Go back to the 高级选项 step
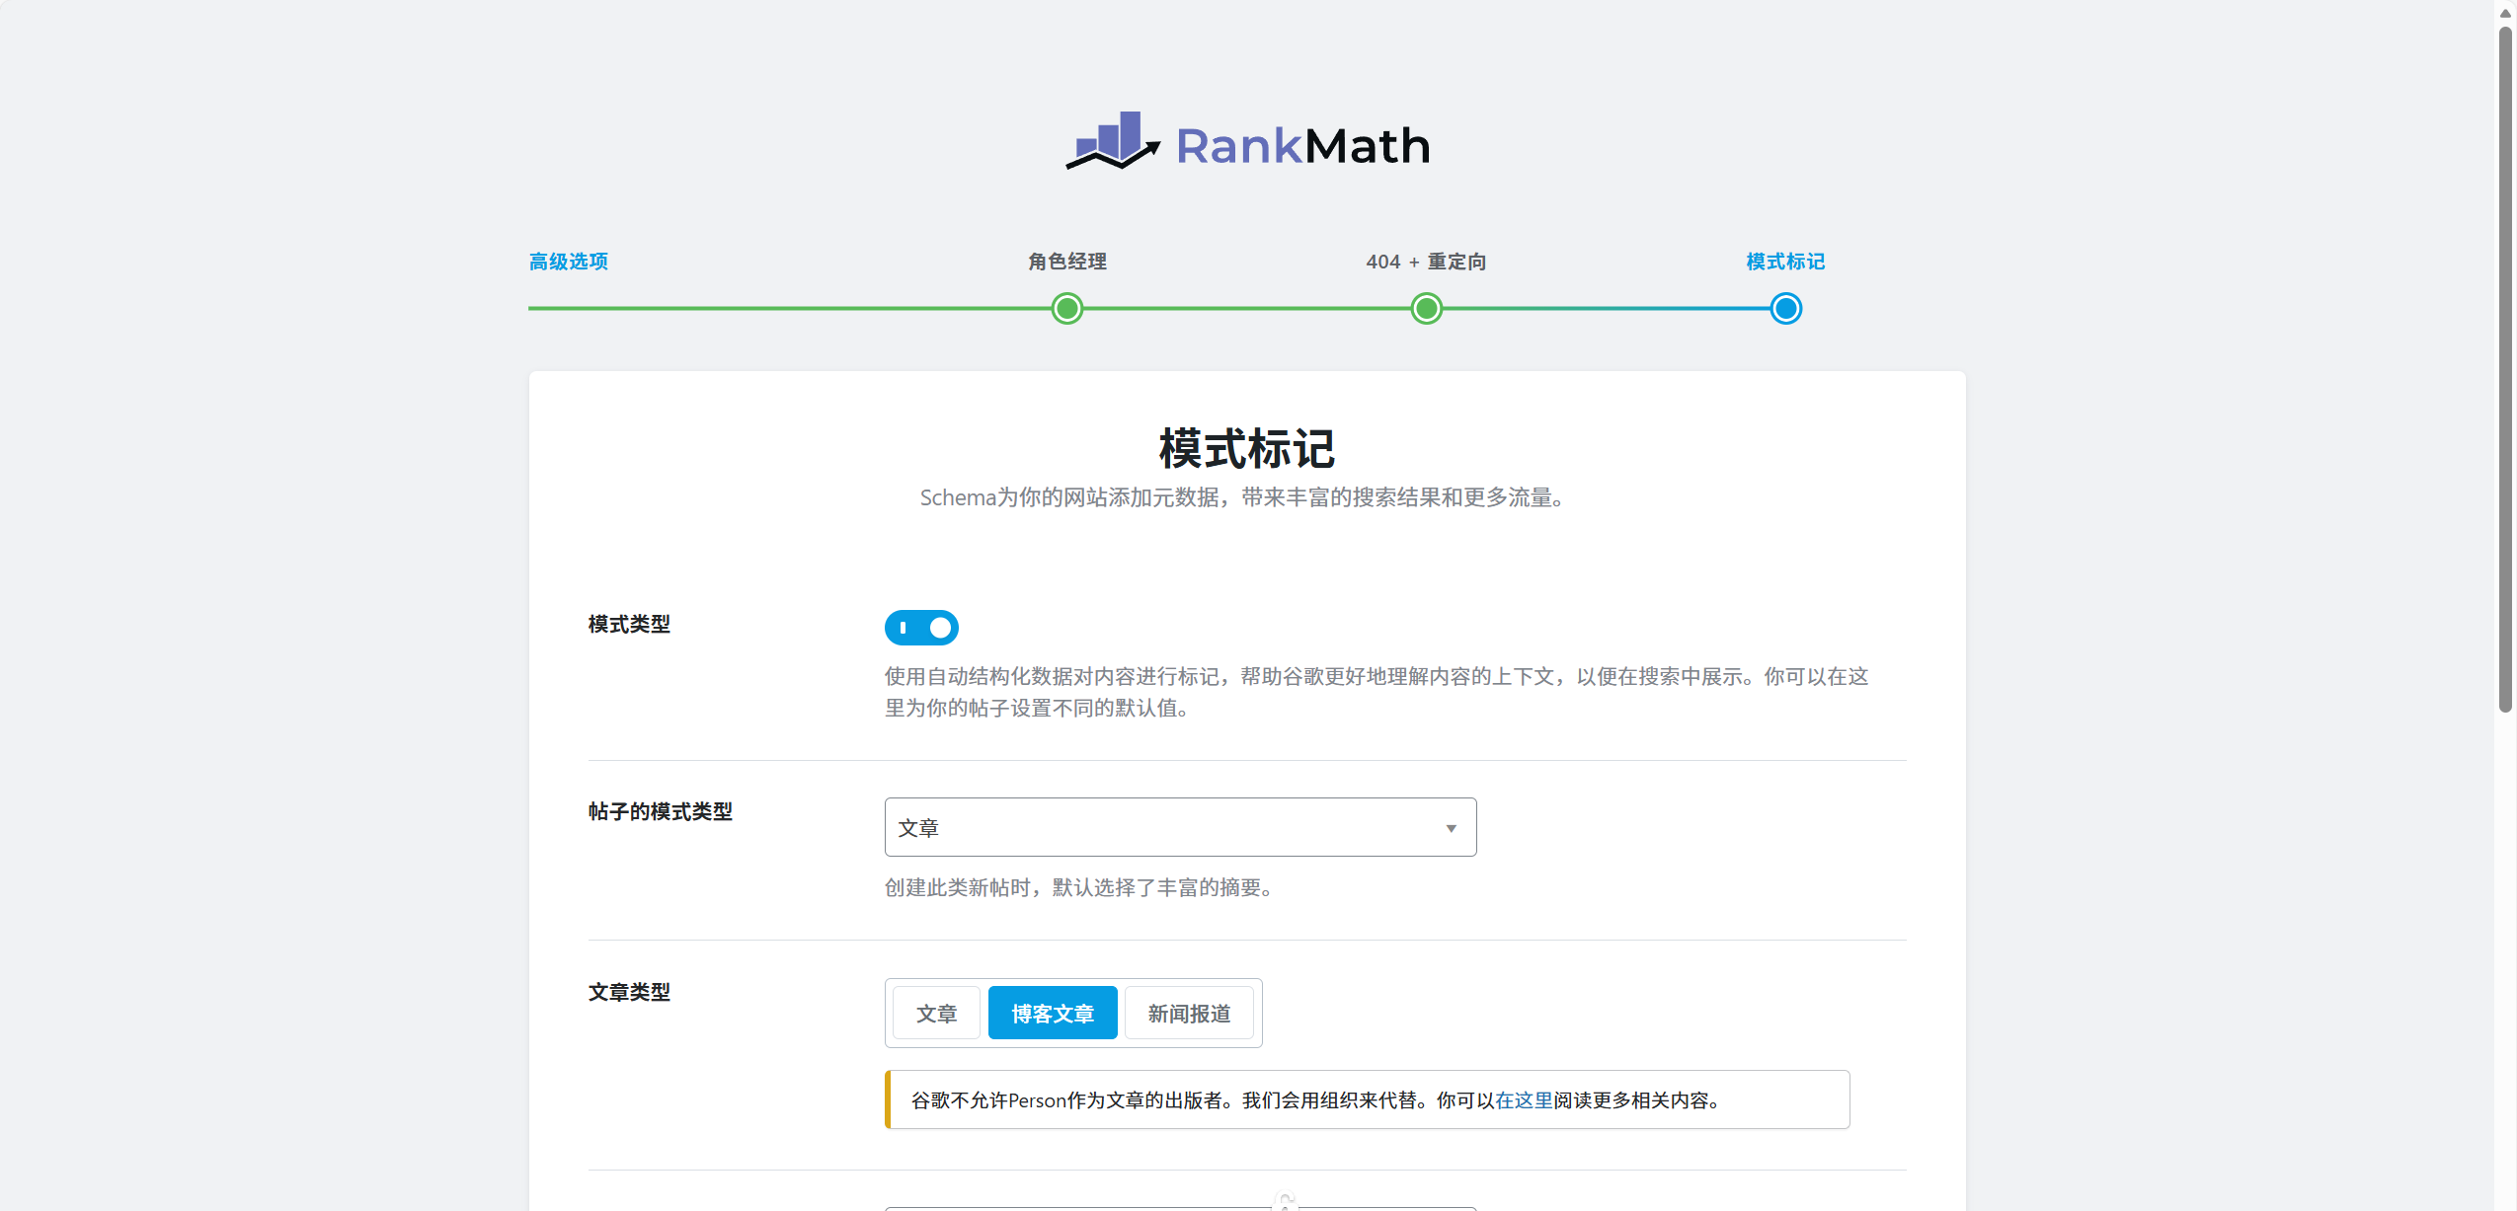2517x1211 pixels. [x=567, y=261]
